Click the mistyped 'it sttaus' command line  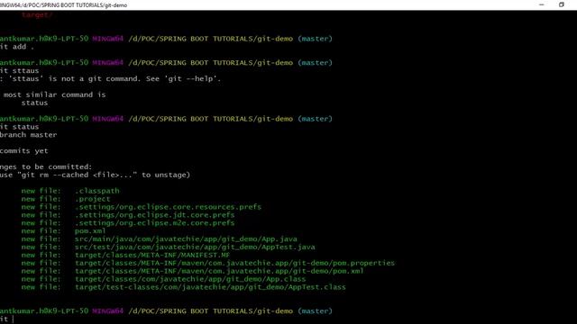20,70
